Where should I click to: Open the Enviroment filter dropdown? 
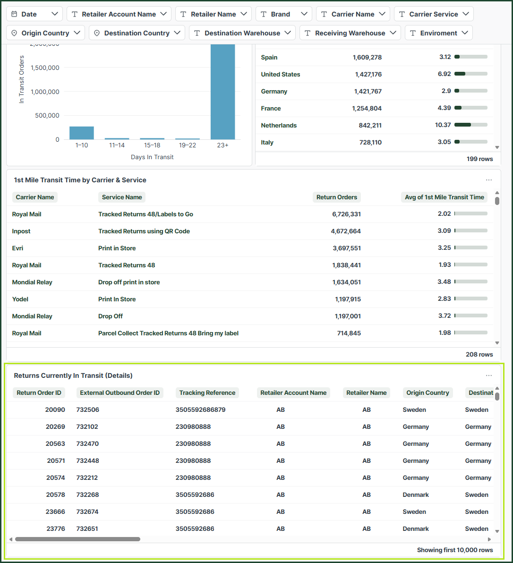click(439, 33)
